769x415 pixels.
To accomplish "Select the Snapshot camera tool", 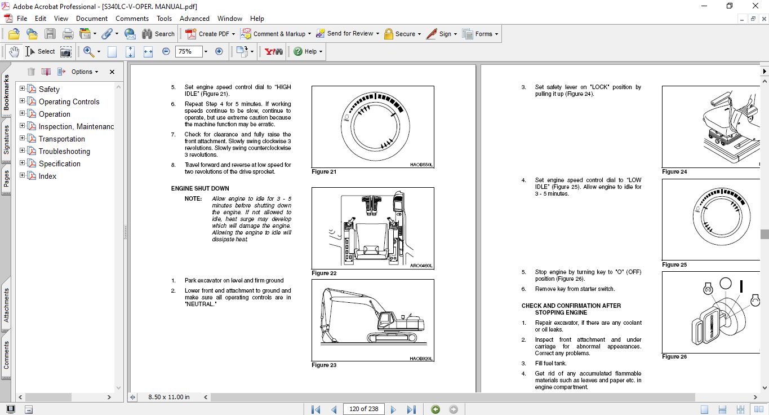I will pos(66,52).
